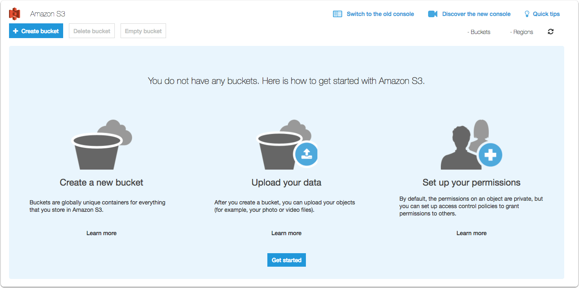Image resolution: width=579 pixels, height=288 pixels.
Task: Open Discover the new console
Action: coord(476,14)
